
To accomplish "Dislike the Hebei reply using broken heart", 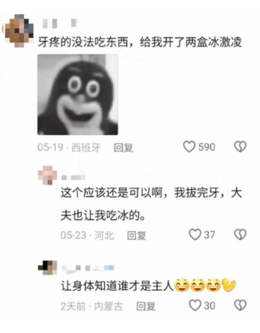I will tap(240, 235).
